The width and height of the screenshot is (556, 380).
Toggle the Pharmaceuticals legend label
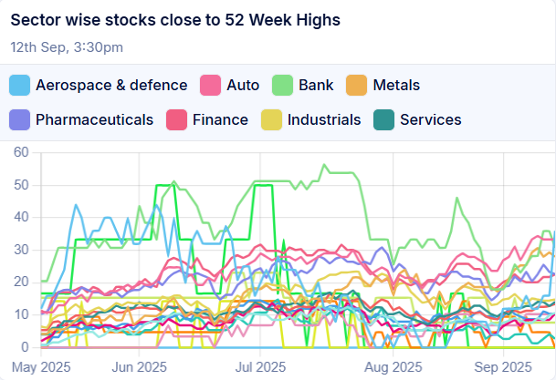click(94, 119)
